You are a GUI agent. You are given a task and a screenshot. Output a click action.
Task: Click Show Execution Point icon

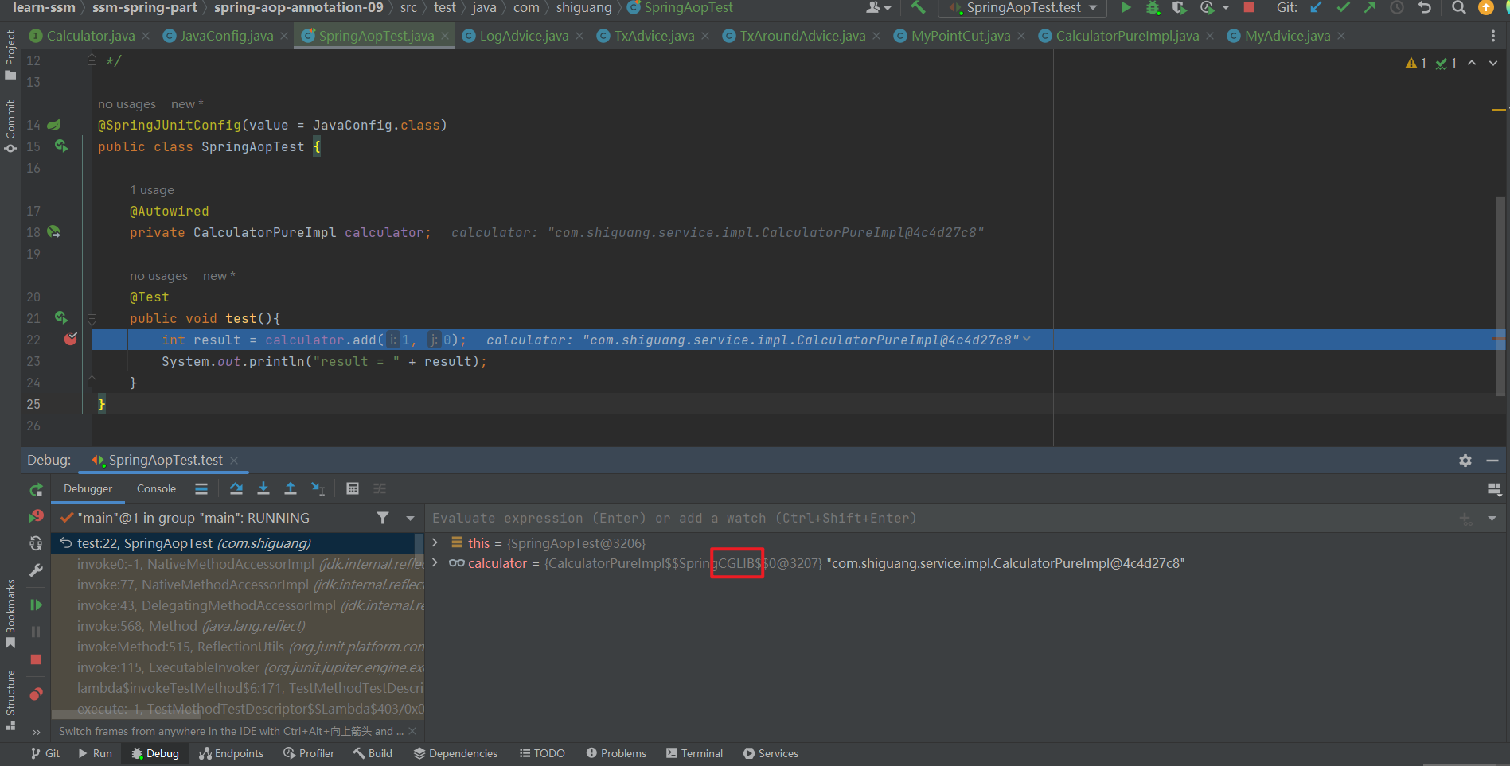click(201, 488)
